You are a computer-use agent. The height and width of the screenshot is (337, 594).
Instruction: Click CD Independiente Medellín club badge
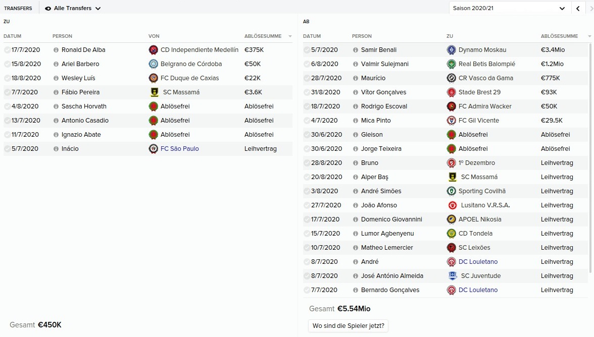tap(154, 50)
